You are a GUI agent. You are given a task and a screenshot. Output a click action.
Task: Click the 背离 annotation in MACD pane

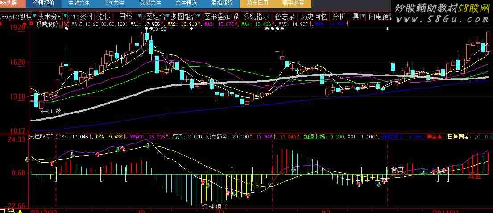(x=398, y=170)
